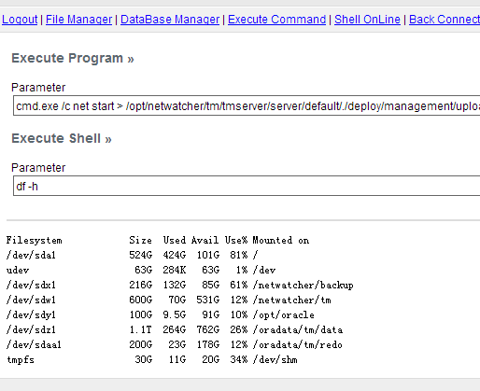Open Shell OnLine from navigation
The width and height of the screenshot is (480, 391).
coord(367,20)
